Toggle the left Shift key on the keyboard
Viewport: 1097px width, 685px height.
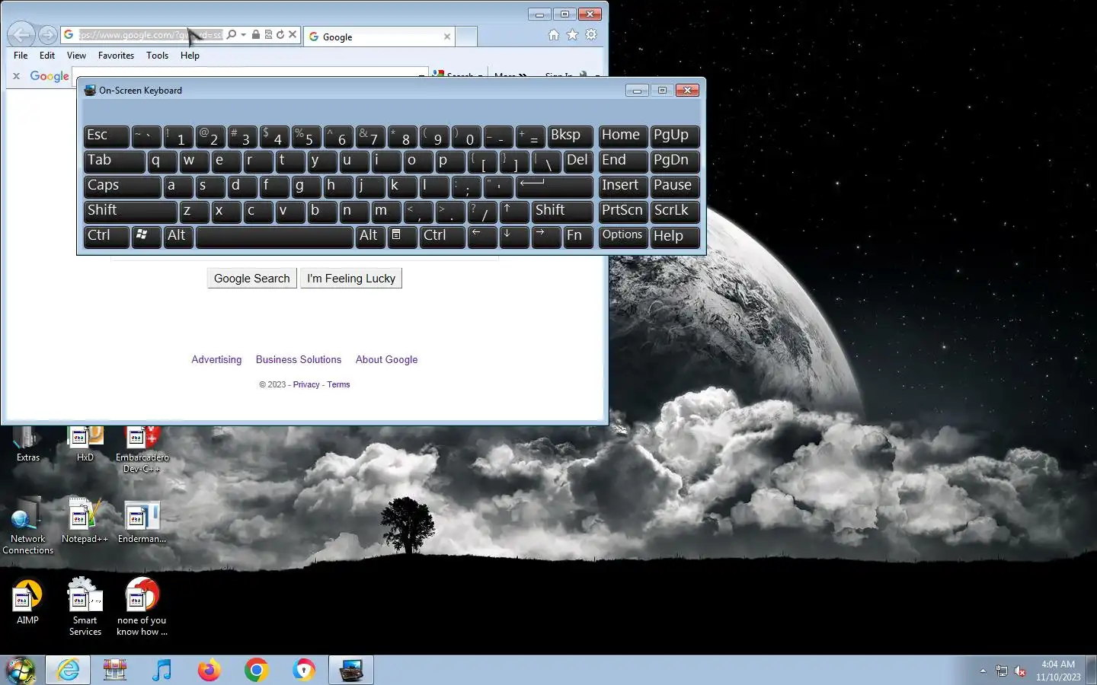tap(130, 212)
